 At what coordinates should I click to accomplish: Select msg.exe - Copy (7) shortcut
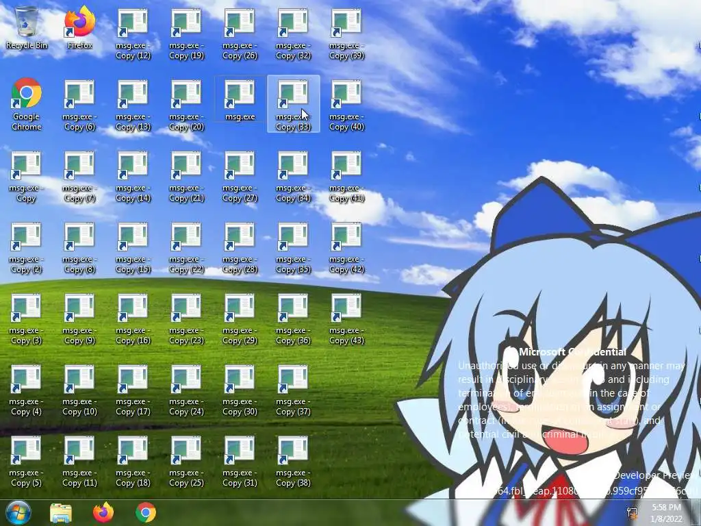pyautogui.click(x=79, y=176)
